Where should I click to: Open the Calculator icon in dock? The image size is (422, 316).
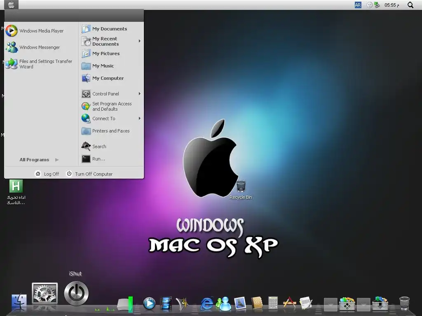pyautogui.click(x=273, y=304)
